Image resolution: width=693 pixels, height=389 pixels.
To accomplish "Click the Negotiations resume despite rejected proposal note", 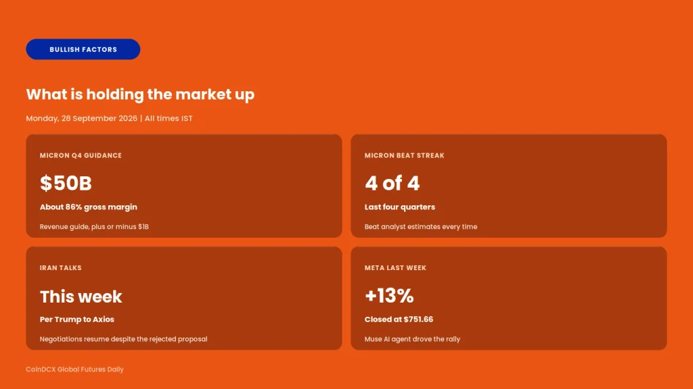I will 123,339.
